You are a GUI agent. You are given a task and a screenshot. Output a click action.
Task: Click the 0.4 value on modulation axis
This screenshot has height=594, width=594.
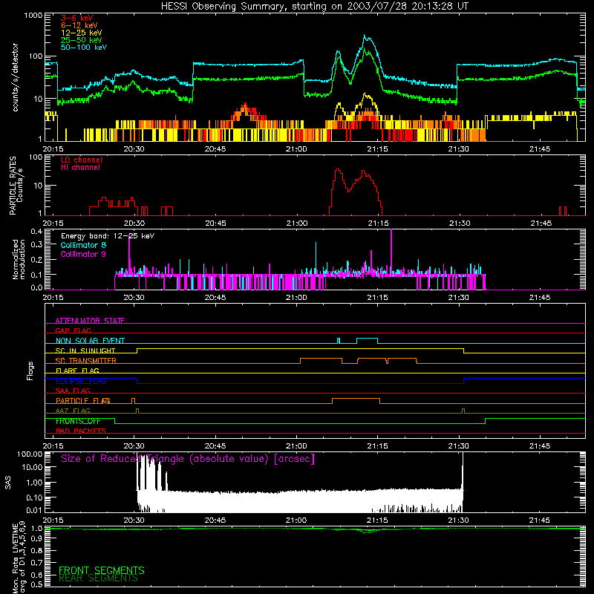[36, 232]
